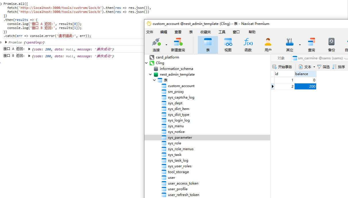
Task: Open the 收藏夹 menu
Action: [x=206, y=32]
